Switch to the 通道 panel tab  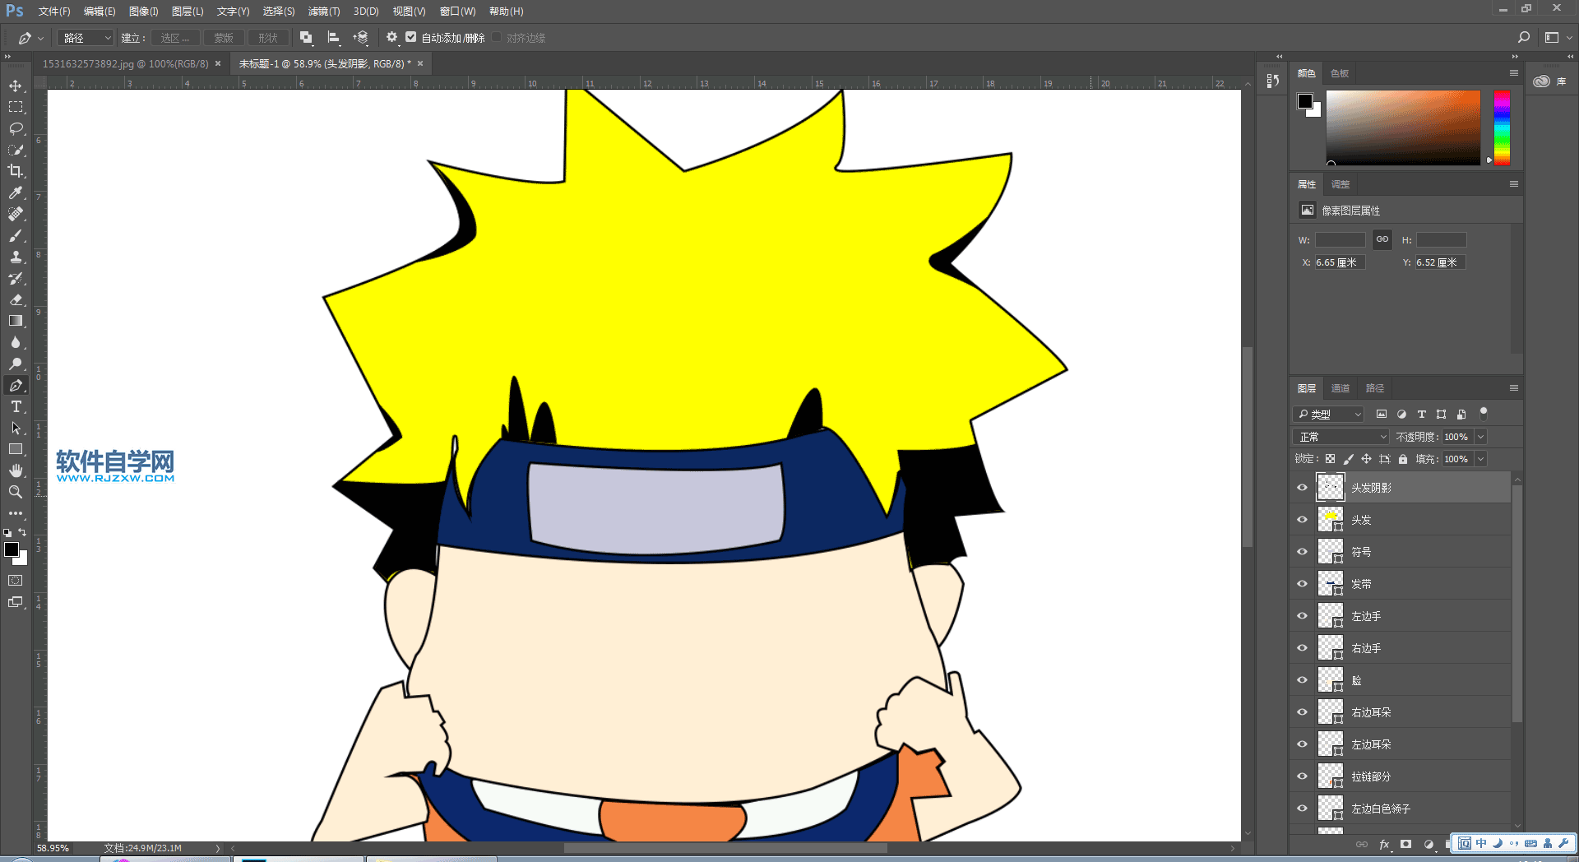(x=1341, y=388)
